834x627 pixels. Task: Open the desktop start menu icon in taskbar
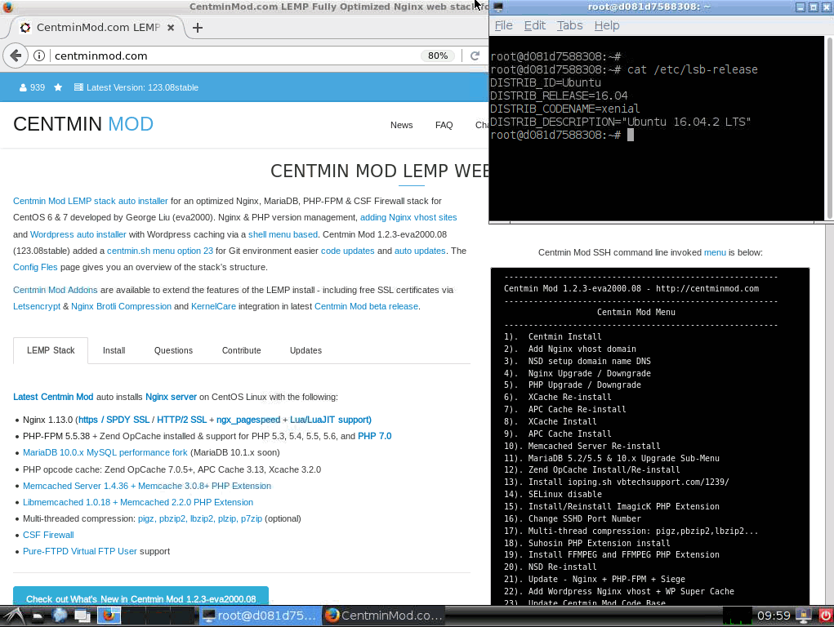pos(13,616)
